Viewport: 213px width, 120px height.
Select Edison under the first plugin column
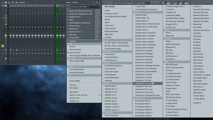(x=107, y=19)
